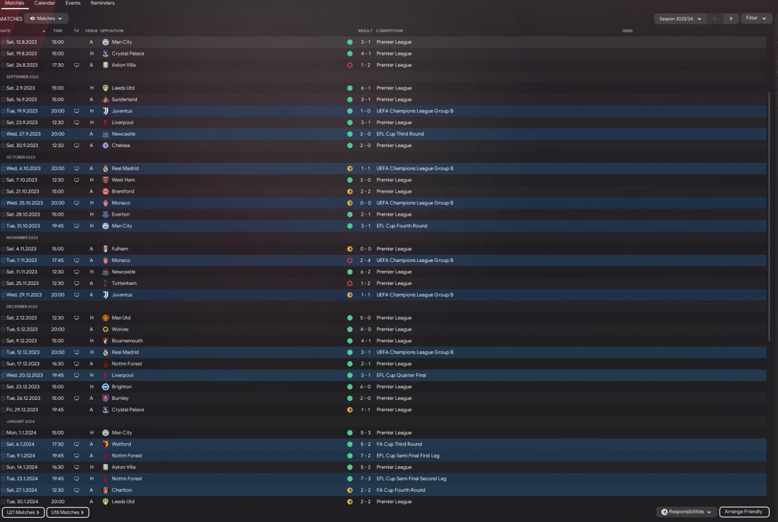Viewport: 778px width, 522px height.
Task: Click the TV icon for the 7.11.2023 Monaco match
Action: click(x=77, y=261)
